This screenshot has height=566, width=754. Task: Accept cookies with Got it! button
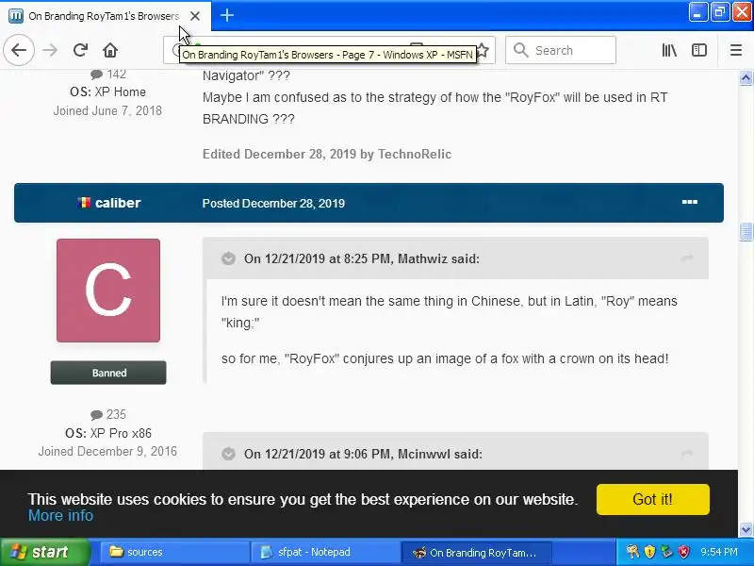652,500
